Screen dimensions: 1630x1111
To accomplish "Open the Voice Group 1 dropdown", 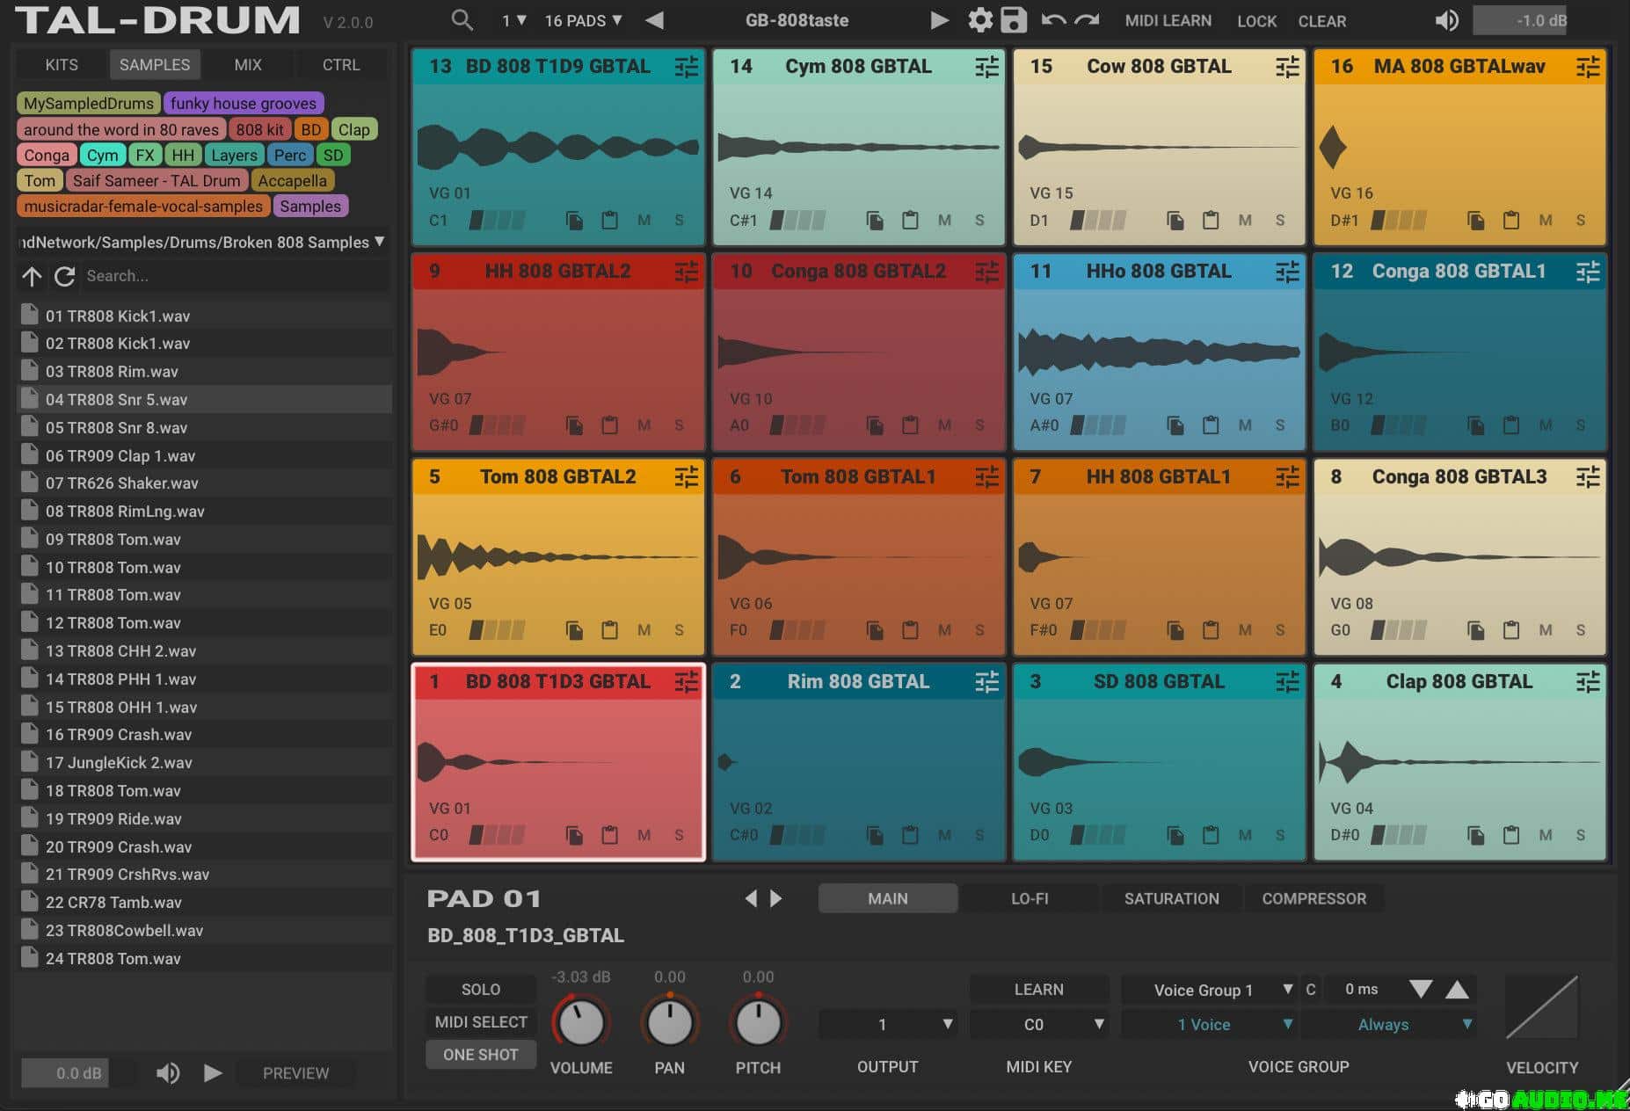I will coord(1210,990).
